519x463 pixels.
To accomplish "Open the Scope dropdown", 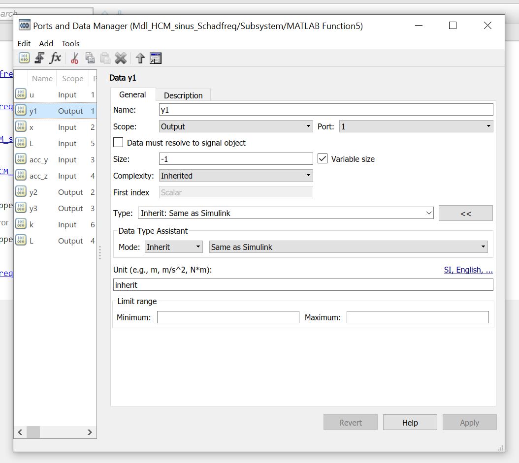I will pos(236,126).
